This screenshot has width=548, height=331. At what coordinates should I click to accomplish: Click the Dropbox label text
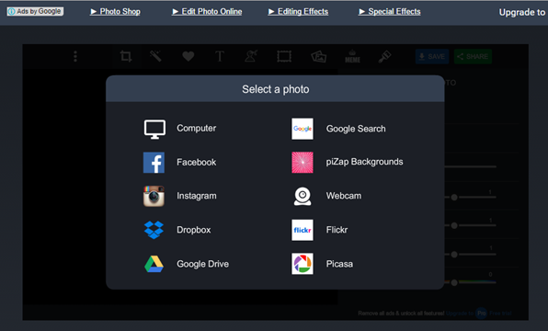click(194, 230)
